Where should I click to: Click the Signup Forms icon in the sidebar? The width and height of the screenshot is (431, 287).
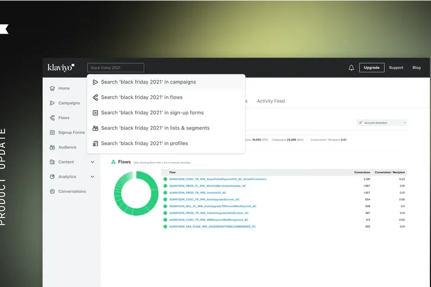click(x=52, y=132)
